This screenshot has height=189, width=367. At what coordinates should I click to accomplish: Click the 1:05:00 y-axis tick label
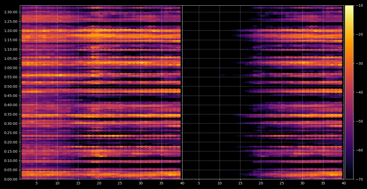10,59
